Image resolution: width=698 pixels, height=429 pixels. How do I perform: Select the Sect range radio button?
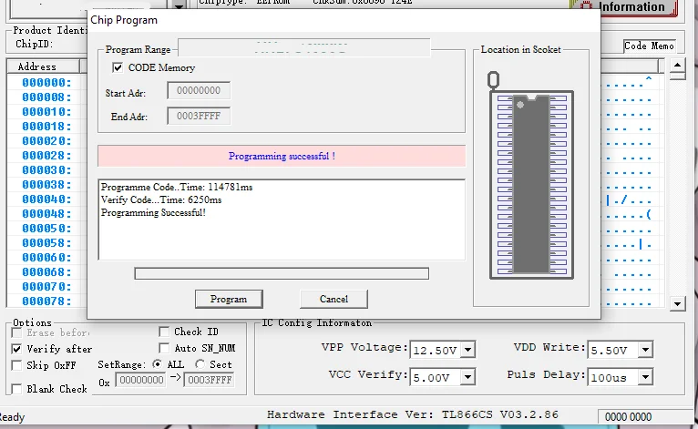tap(200, 364)
